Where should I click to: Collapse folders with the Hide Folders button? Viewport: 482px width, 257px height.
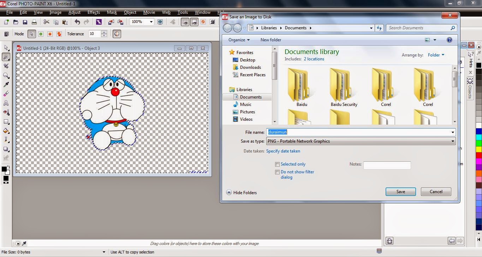242,193
